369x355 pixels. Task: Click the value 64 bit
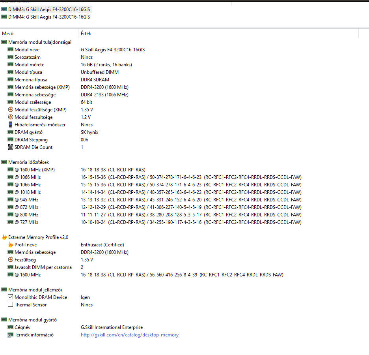(87, 102)
